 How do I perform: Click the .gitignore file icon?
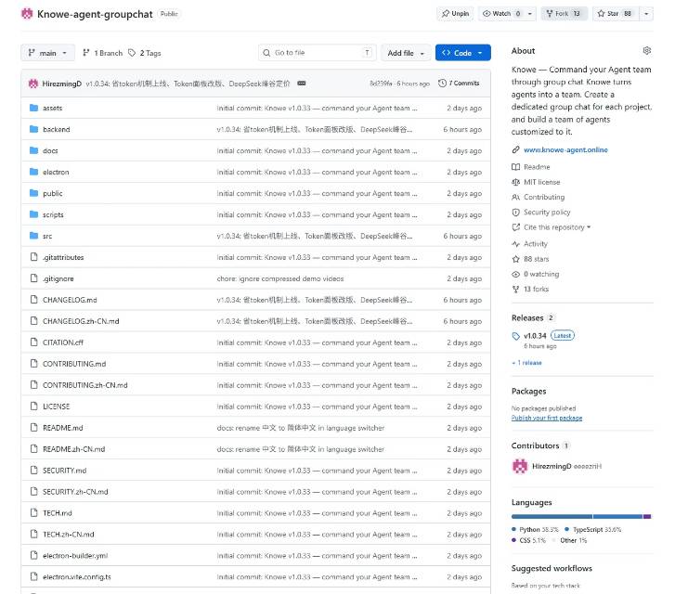(x=34, y=278)
